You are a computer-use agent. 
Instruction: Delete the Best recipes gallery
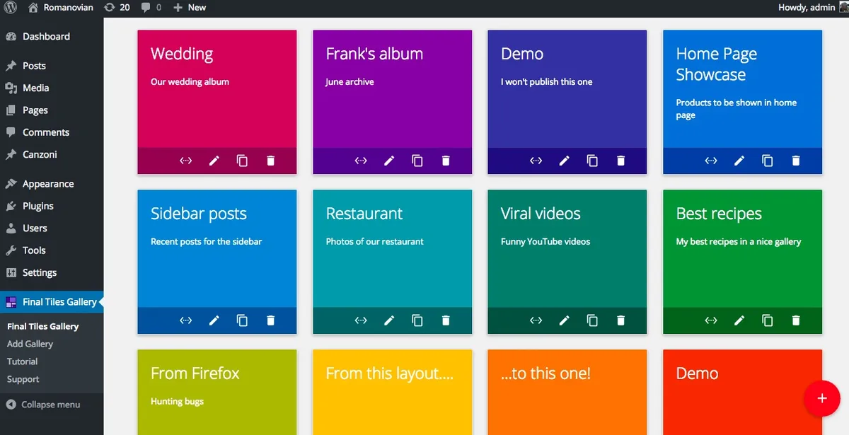[796, 320]
